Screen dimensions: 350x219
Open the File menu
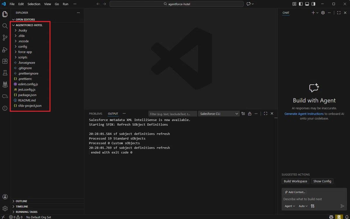12,4
